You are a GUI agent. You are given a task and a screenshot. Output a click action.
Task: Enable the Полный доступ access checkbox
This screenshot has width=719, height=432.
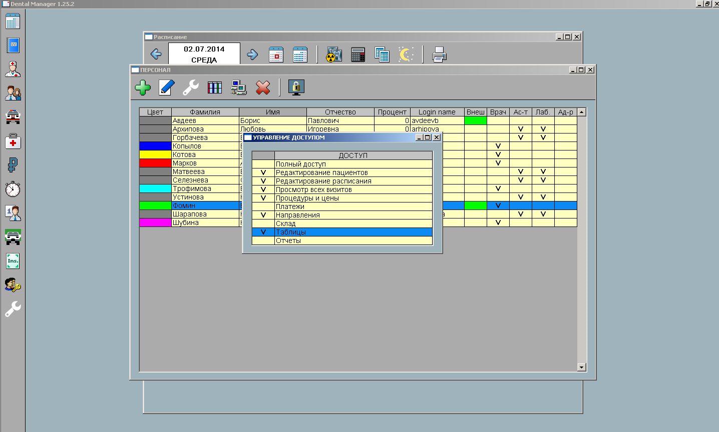pos(263,164)
